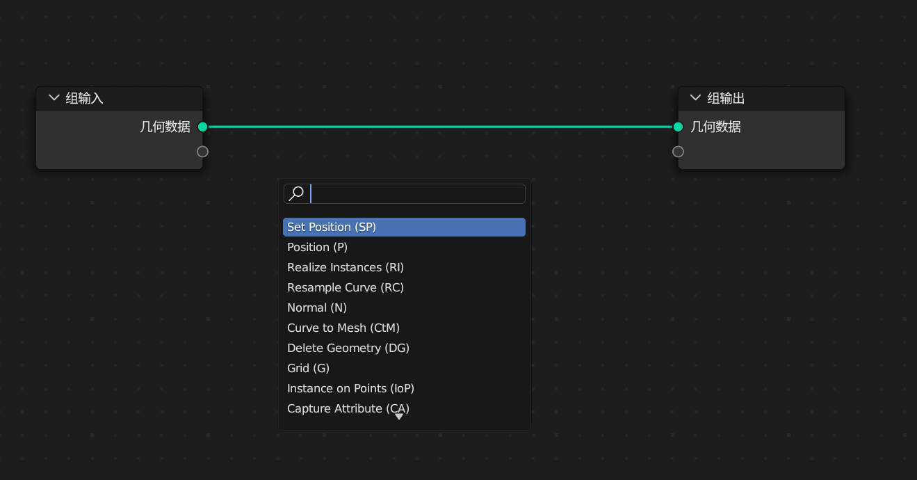This screenshot has height=480, width=917.
Task: Click inside the node search text field
Action: [417, 193]
